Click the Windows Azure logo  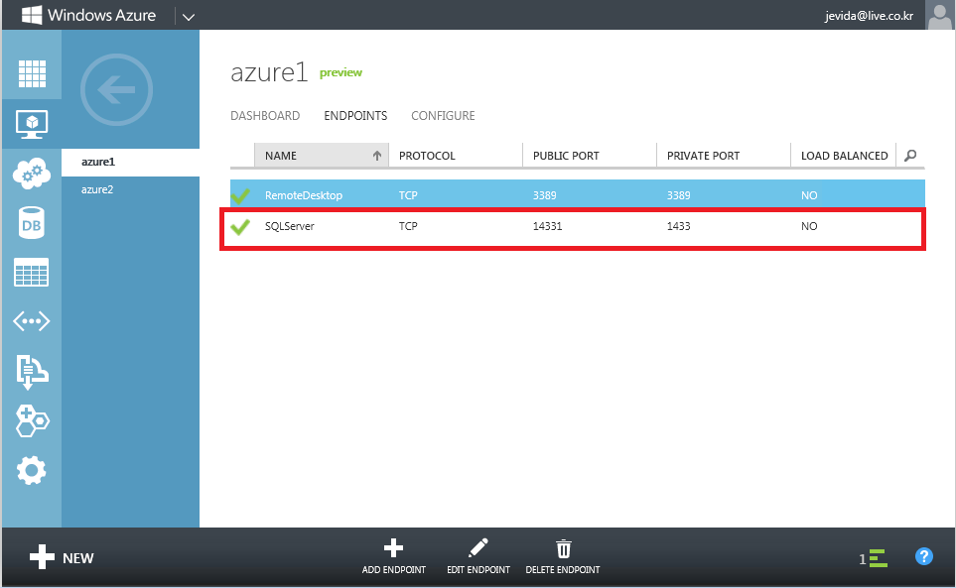point(89,15)
